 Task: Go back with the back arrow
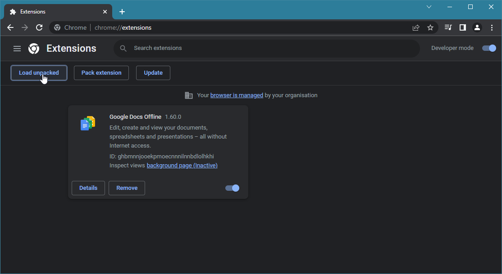pyautogui.click(x=10, y=27)
